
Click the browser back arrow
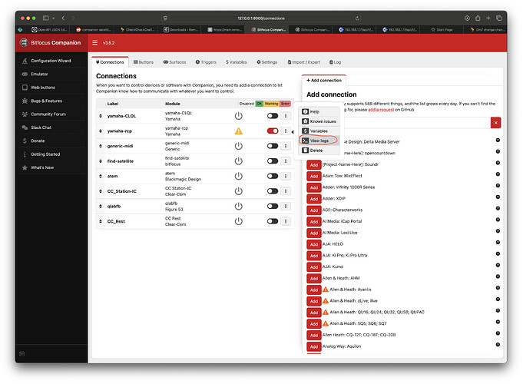click(x=63, y=18)
